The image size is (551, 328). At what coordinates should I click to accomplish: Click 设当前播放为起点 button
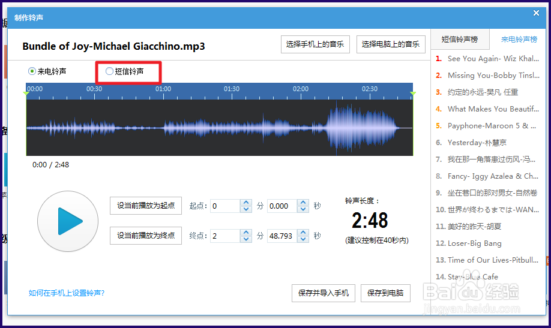pos(146,206)
